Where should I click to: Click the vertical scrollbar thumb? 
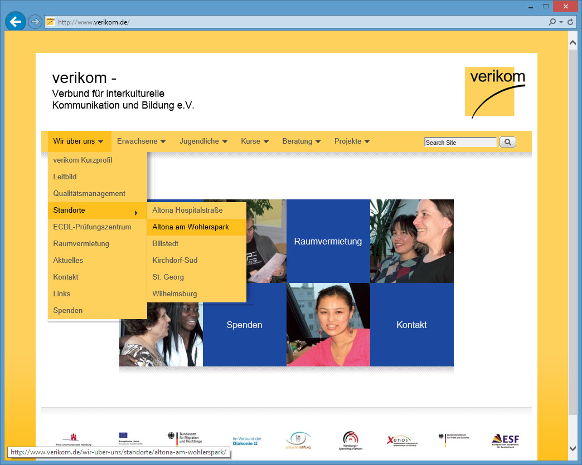click(x=573, y=232)
